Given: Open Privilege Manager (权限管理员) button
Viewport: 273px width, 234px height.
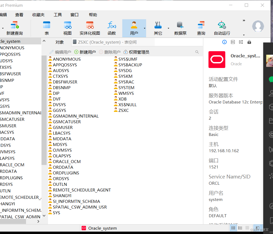Looking at the screenshot, I should [x=136, y=52].
